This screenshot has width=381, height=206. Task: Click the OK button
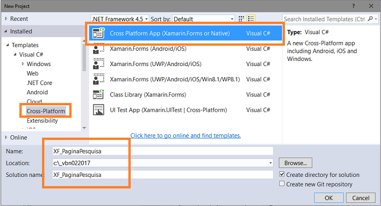click(x=329, y=198)
